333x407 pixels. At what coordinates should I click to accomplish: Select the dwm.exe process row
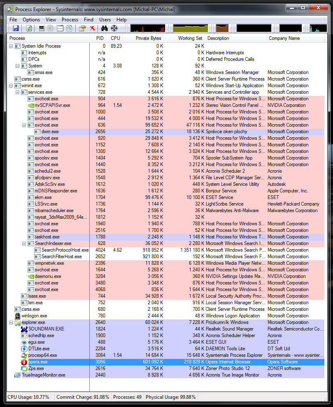click(50, 132)
